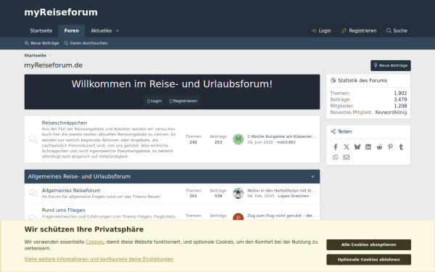Share forum on X (Twitter) icon
The height and width of the screenshot is (272, 435).
pos(347,147)
